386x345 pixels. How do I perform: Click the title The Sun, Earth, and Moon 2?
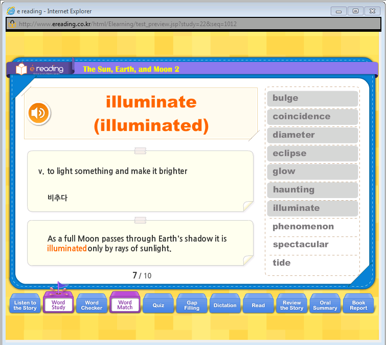click(x=131, y=69)
